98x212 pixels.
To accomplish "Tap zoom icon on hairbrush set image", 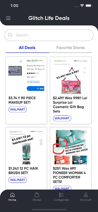I will pos(41,144).
